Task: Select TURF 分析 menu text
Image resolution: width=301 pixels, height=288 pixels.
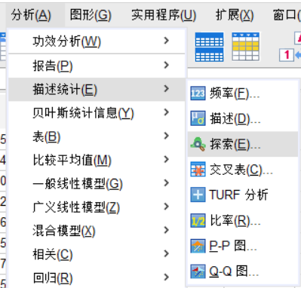Action: coord(238,195)
